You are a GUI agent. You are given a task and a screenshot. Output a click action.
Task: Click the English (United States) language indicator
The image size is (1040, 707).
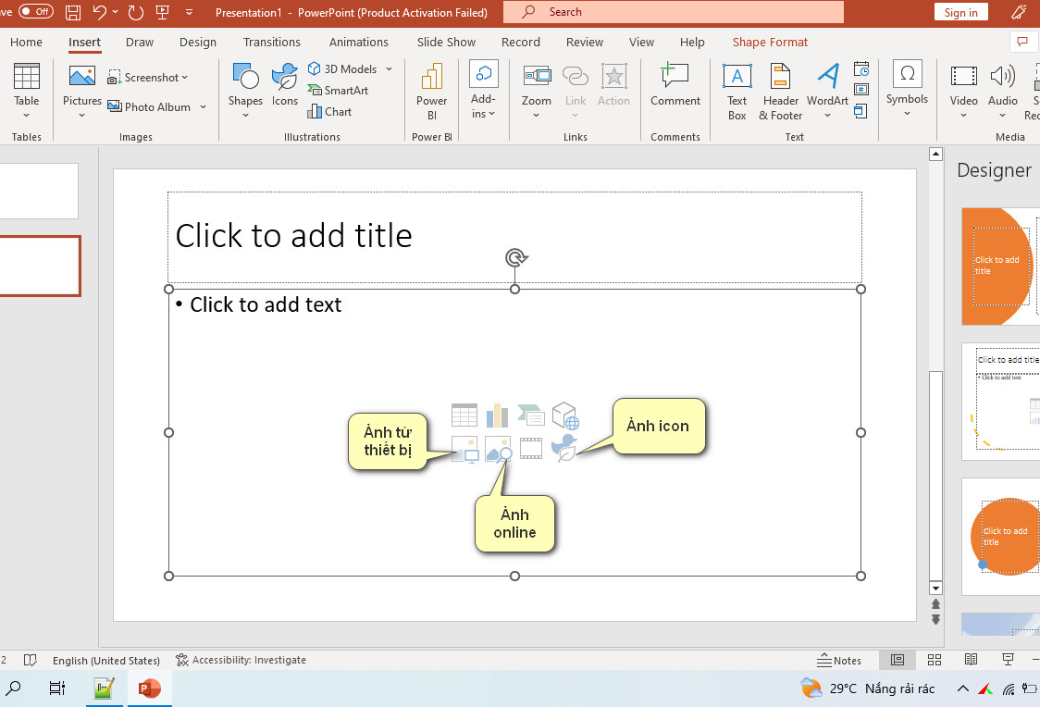(106, 661)
